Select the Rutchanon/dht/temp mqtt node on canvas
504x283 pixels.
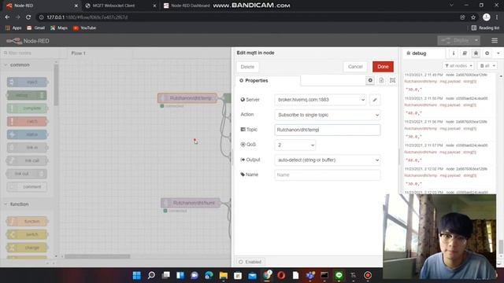(x=187, y=98)
